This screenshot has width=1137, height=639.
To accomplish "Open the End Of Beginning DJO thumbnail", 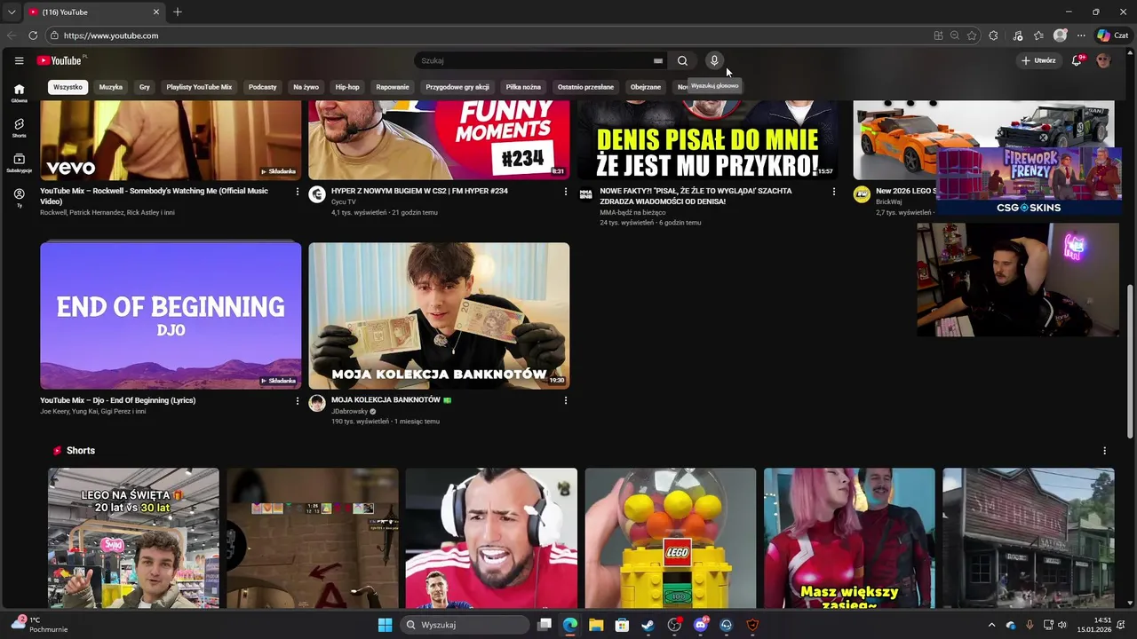I will pos(171,316).
